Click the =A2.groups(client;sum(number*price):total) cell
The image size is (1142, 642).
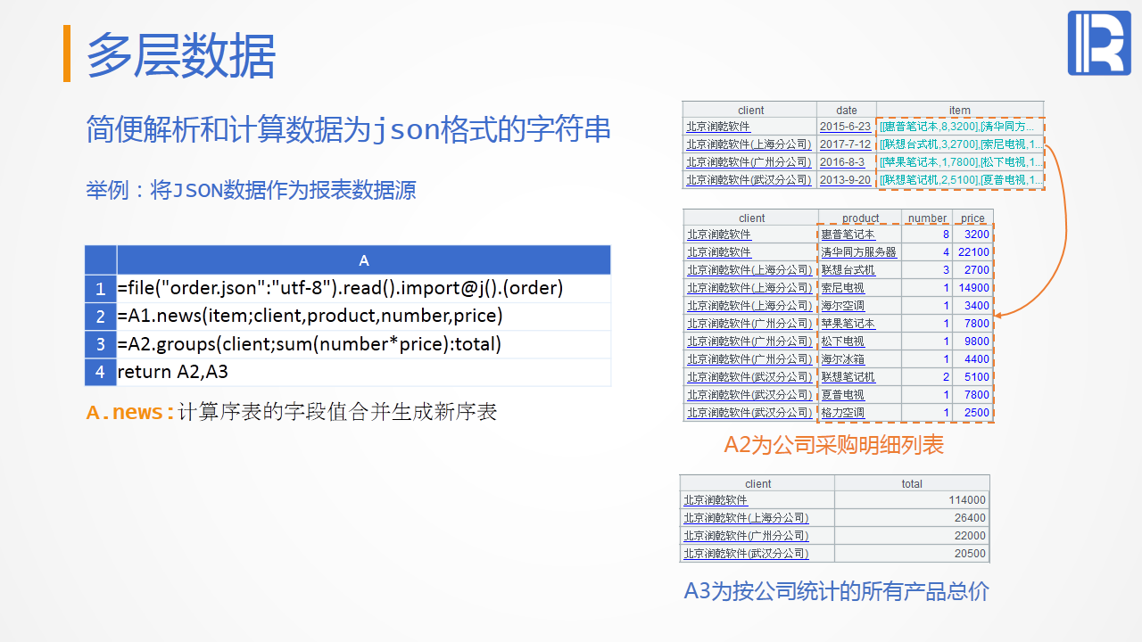[364, 344]
